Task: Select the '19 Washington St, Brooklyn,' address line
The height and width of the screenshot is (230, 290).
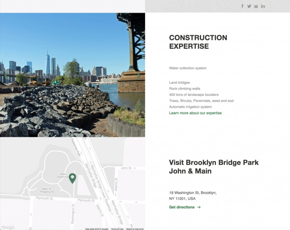Action: click(193, 193)
